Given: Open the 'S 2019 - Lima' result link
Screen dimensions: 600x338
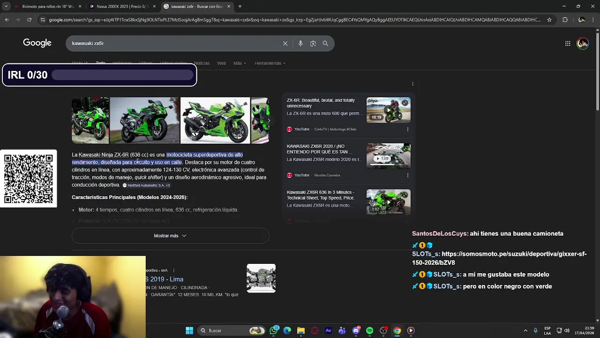Looking at the screenshot, I should click(x=164, y=279).
